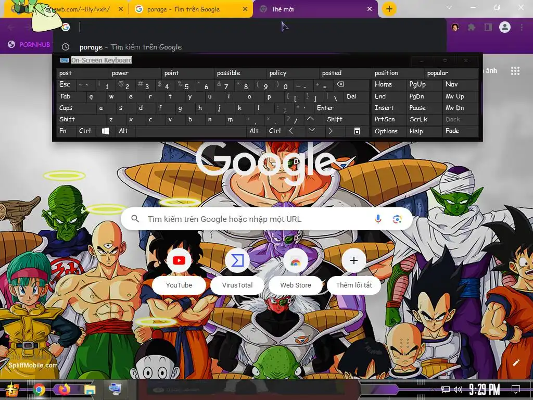533x400 pixels.
Task: Hit the Esc key on on-screen keyboard
Action: (x=66, y=85)
